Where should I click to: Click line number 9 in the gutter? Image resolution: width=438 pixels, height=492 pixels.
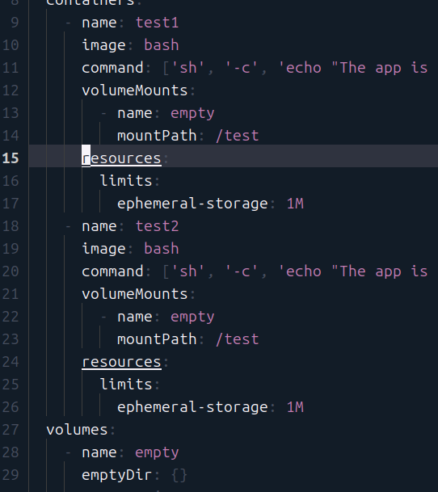15,23
